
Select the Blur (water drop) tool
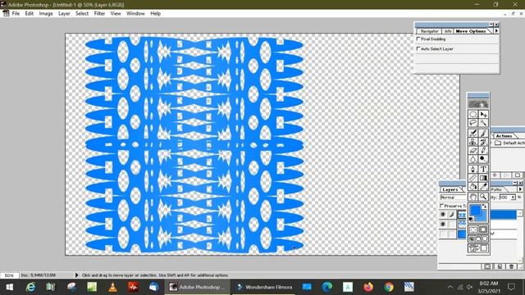pyautogui.click(x=472, y=158)
